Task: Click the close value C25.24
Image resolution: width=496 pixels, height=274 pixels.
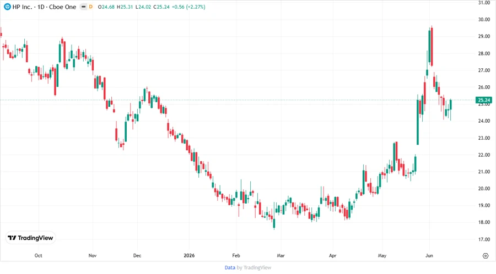Action: tap(161, 7)
